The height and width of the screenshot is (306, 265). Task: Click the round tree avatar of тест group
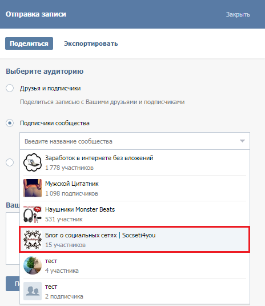pyautogui.click(x=33, y=265)
